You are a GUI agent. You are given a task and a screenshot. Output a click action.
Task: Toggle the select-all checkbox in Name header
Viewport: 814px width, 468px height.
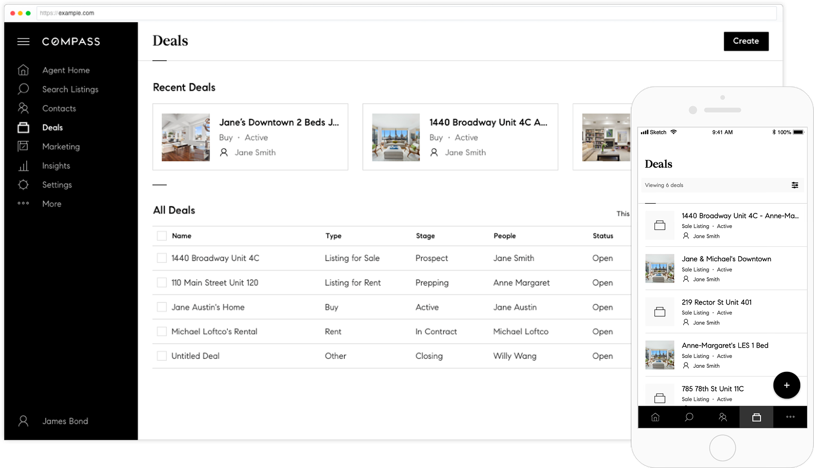point(162,236)
